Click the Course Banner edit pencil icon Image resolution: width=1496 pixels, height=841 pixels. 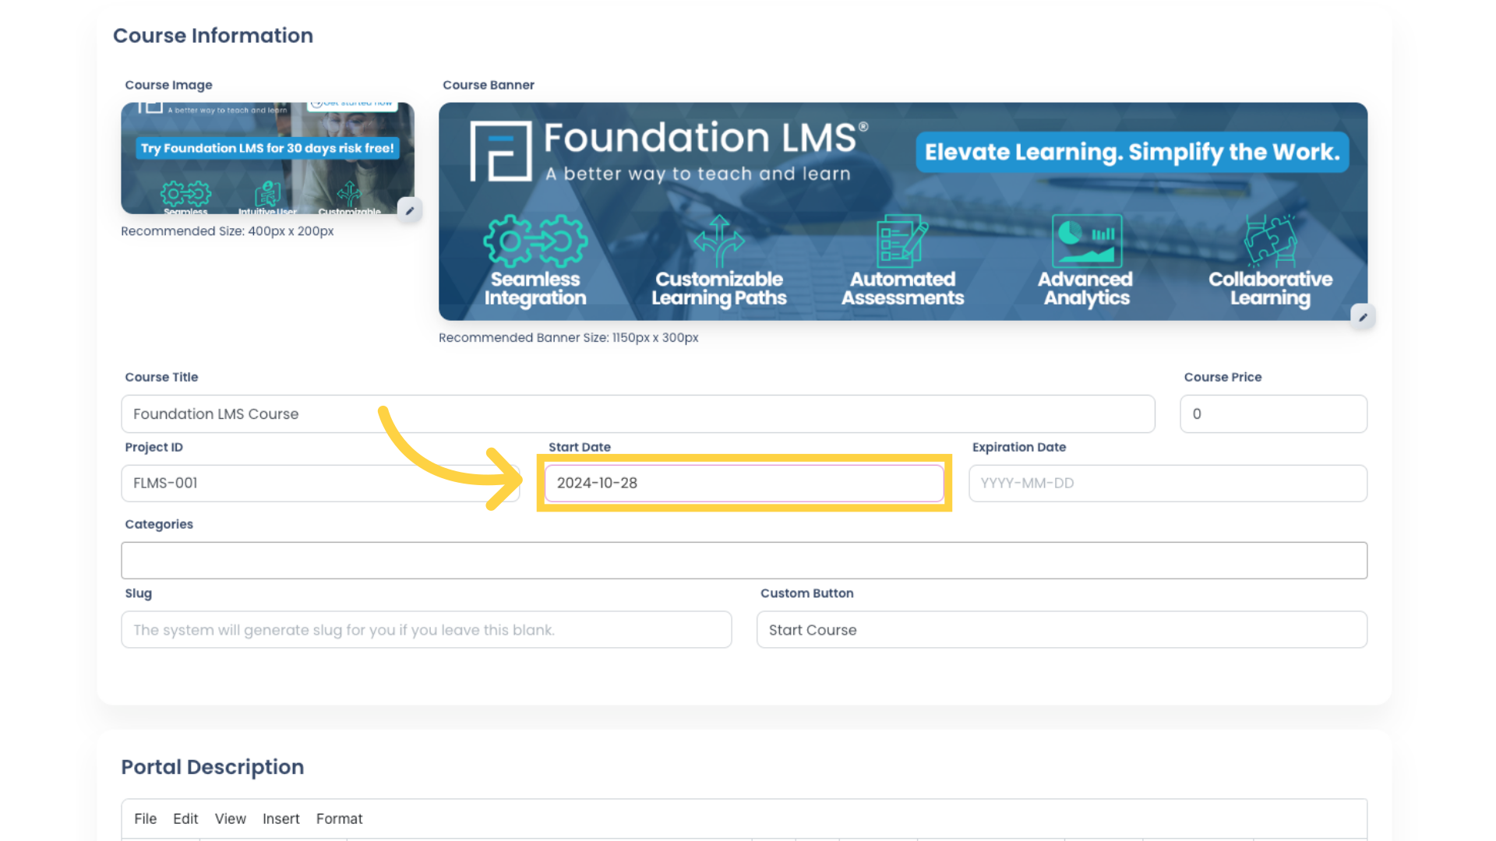tap(1364, 317)
